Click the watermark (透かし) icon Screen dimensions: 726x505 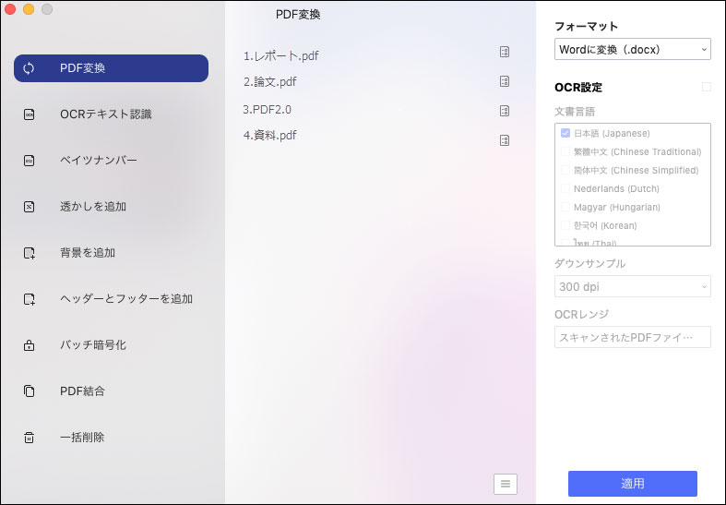coord(29,207)
